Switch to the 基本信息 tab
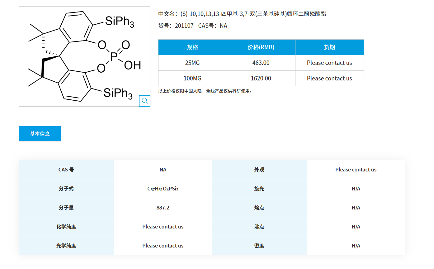 [40, 133]
